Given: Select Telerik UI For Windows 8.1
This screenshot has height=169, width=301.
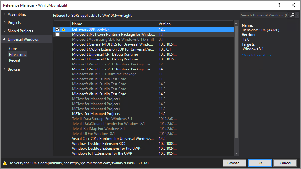Looking at the screenshot, I should (143, 134).
